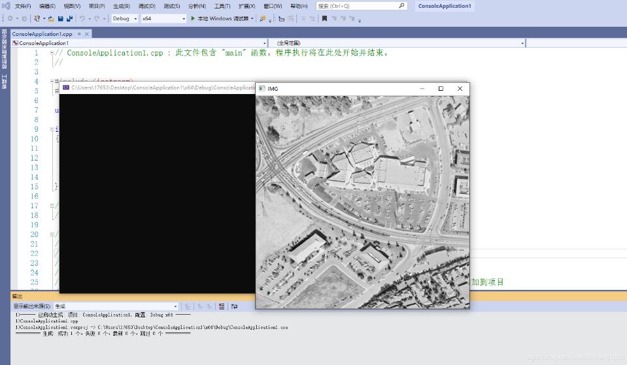This screenshot has width=627, height=365.
Task: Pin the ConsoleApplication1.cpp tab
Action: (79, 34)
